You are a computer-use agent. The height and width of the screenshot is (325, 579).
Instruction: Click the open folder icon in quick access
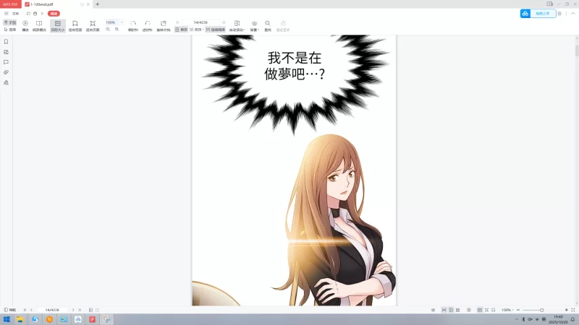pyautogui.click(x=28, y=14)
